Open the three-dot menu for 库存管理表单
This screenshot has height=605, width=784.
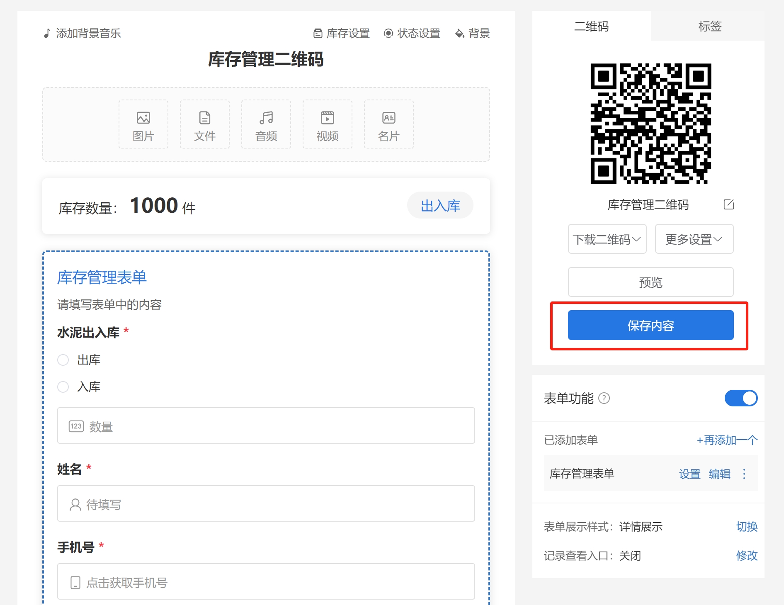tap(744, 474)
